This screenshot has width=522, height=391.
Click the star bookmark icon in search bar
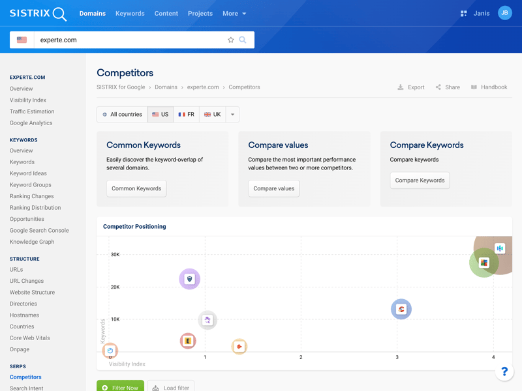pyautogui.click(x=230, y=40)
